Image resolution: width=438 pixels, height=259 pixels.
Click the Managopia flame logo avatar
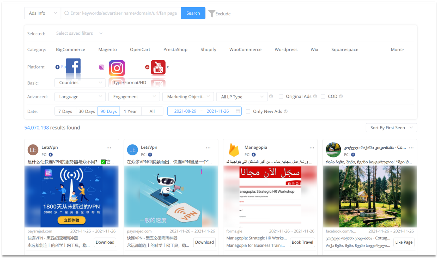[x=234, y=150]
